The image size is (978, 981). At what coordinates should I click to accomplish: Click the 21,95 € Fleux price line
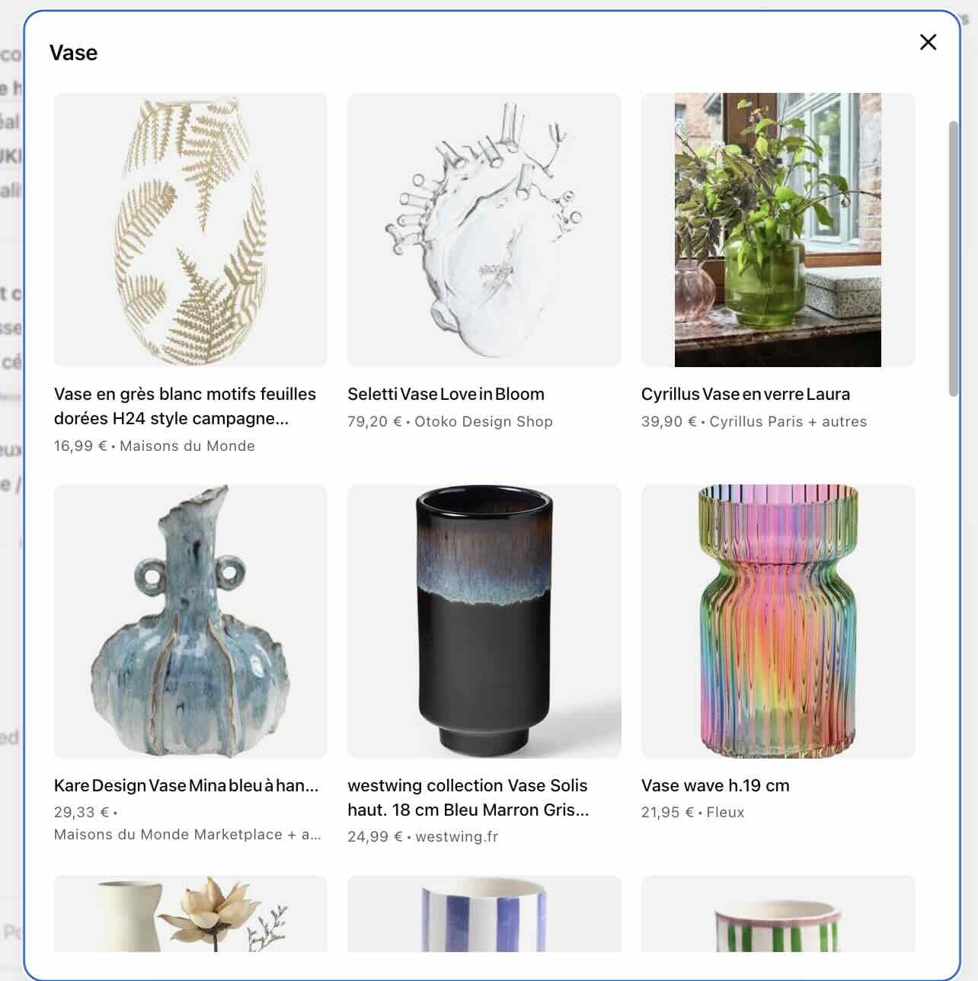(692, 812)
